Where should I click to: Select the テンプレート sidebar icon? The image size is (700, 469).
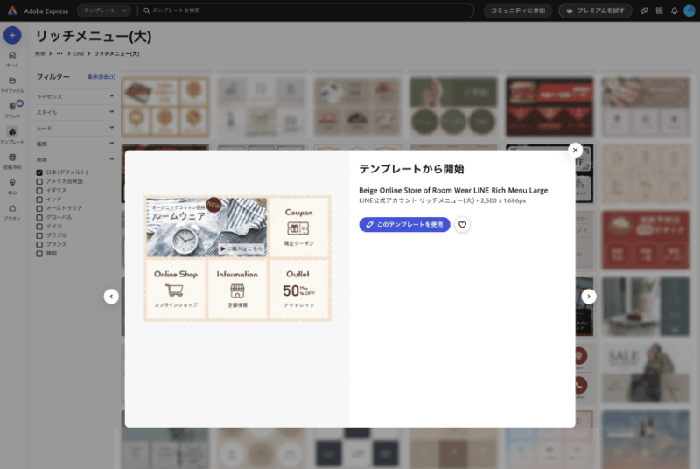[x=12, y=135]
